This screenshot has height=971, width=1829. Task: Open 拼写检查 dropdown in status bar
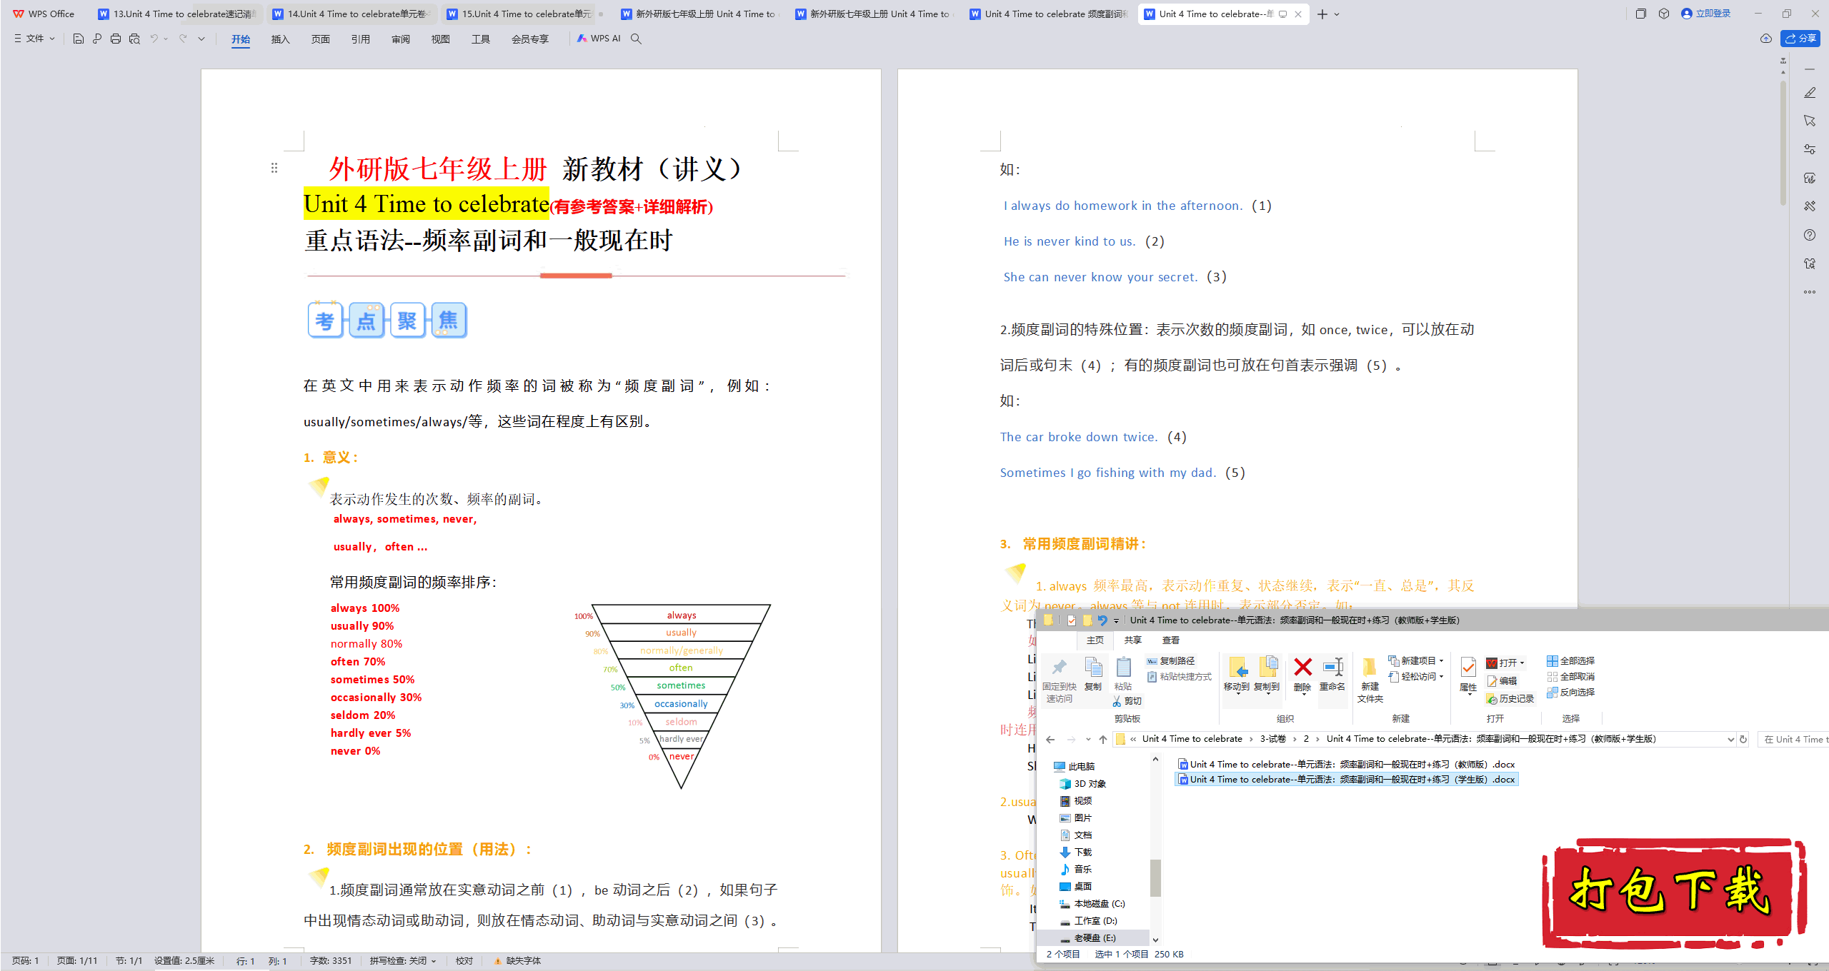pos(403,961)
